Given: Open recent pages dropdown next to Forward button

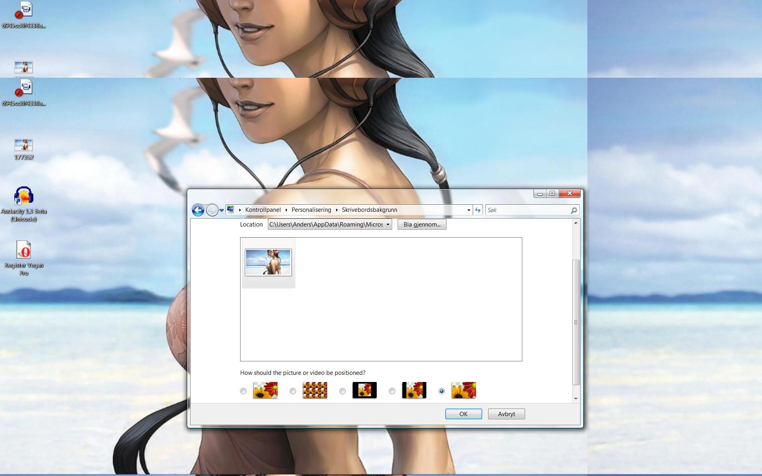Looking at the screenshot, I should (222, 210).
